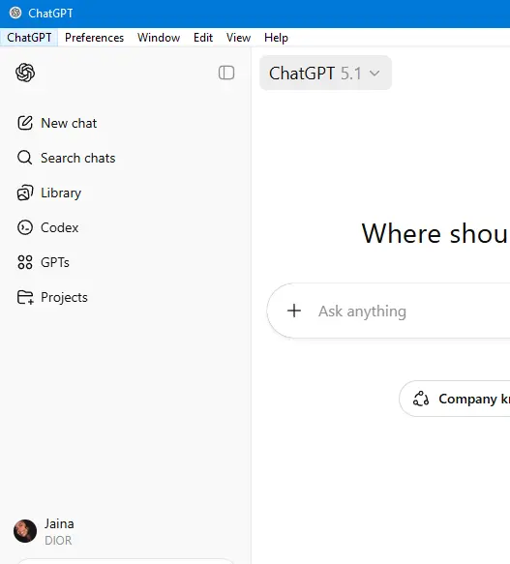Click the Library images icon
This screenshot has height=564, width=510.
click(x=25, y=193)
